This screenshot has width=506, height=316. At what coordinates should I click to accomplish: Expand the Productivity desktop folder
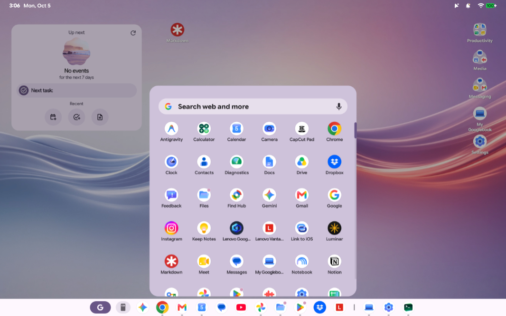tap(479, 30)
